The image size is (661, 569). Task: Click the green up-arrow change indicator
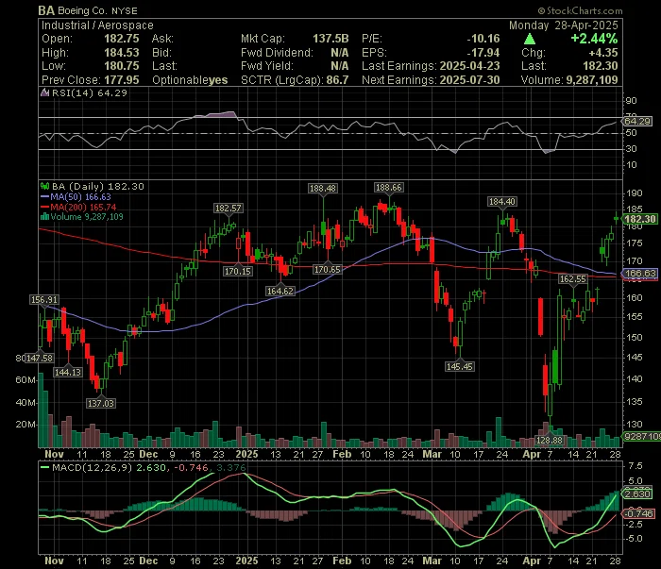(530, 40)
